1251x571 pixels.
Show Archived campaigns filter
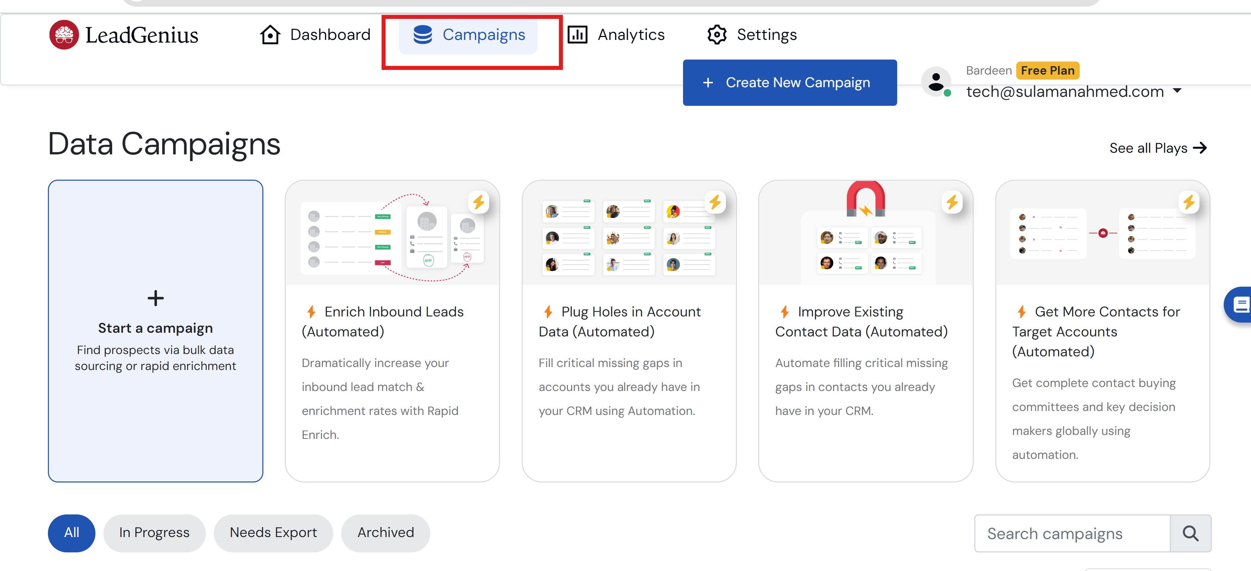pos(385,533)
